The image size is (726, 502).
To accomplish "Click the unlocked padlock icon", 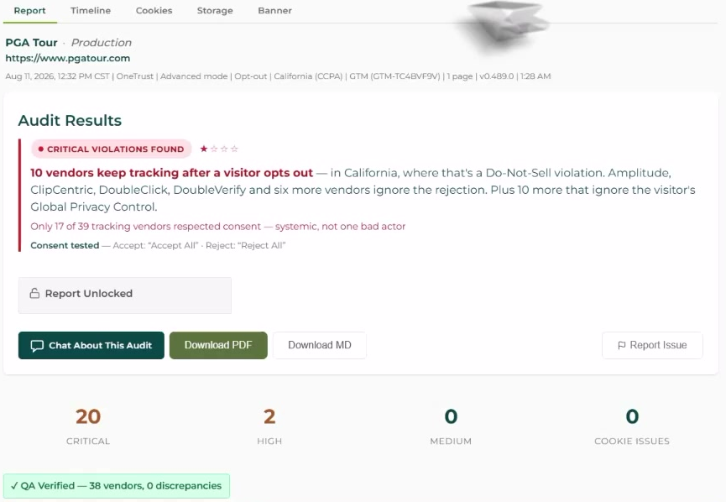I will point(34,293).
